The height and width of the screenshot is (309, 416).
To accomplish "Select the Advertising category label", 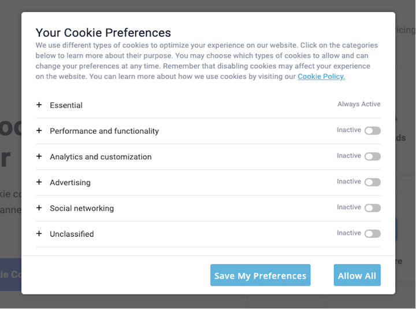I will pyautogui.click(x=70, y=183).
